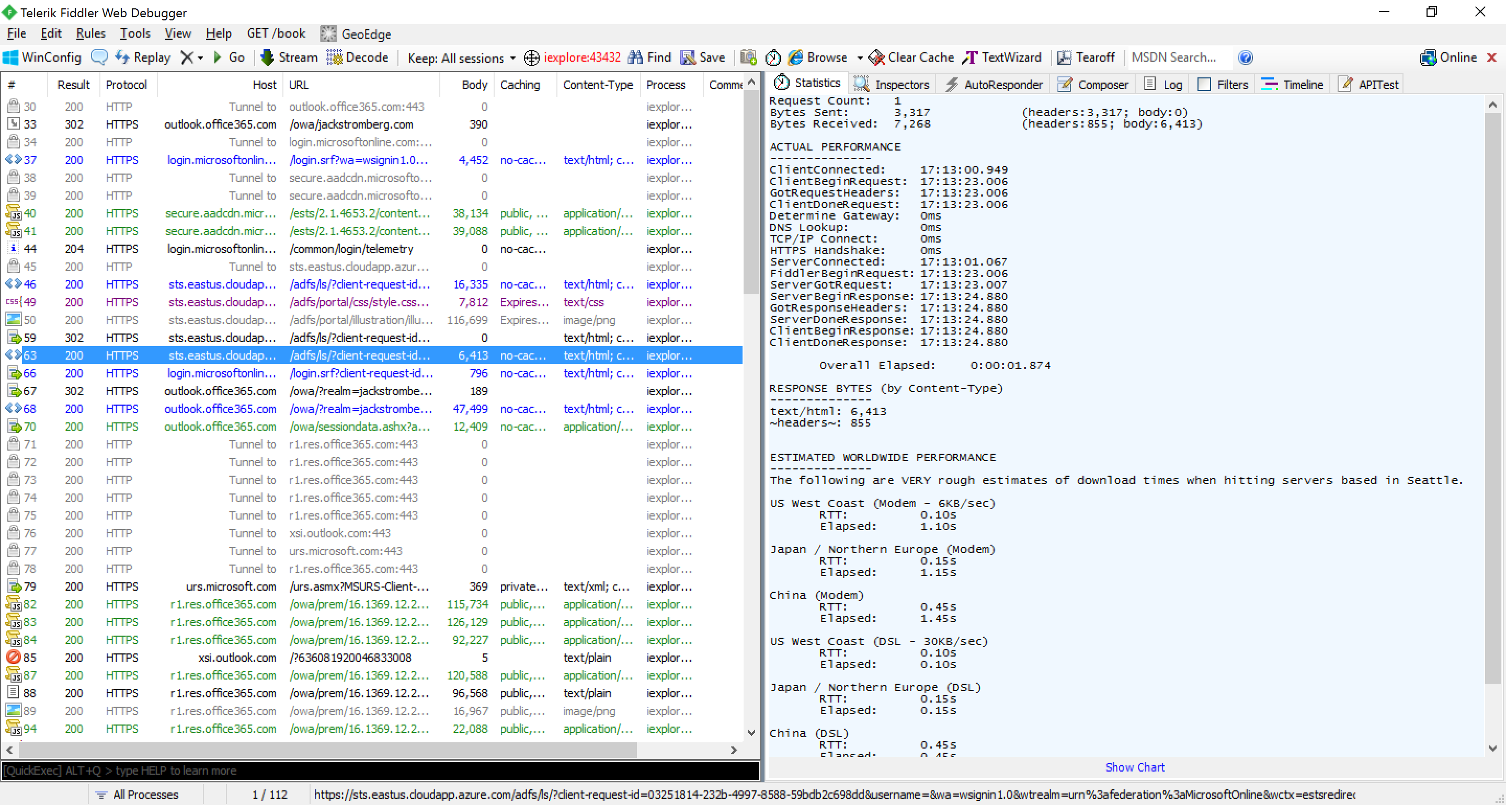Click the Show Chart link
Viewport: 1506px width, 805px height.
pos(1134,767)
